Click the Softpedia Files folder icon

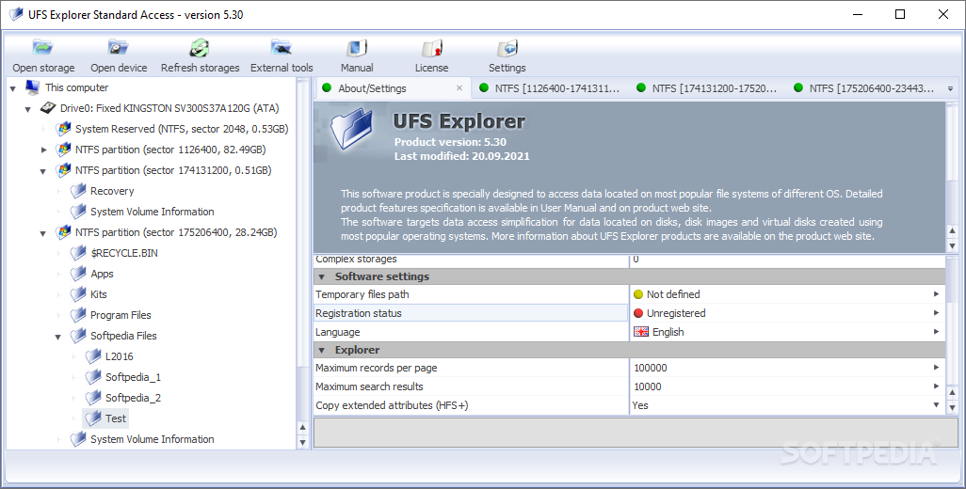(78, 336)
